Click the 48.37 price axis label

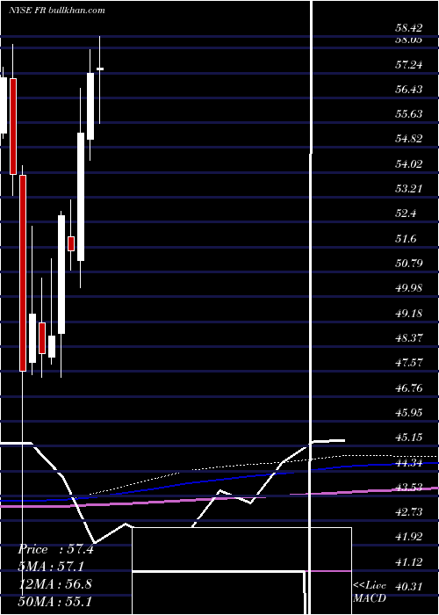point(408,337)
